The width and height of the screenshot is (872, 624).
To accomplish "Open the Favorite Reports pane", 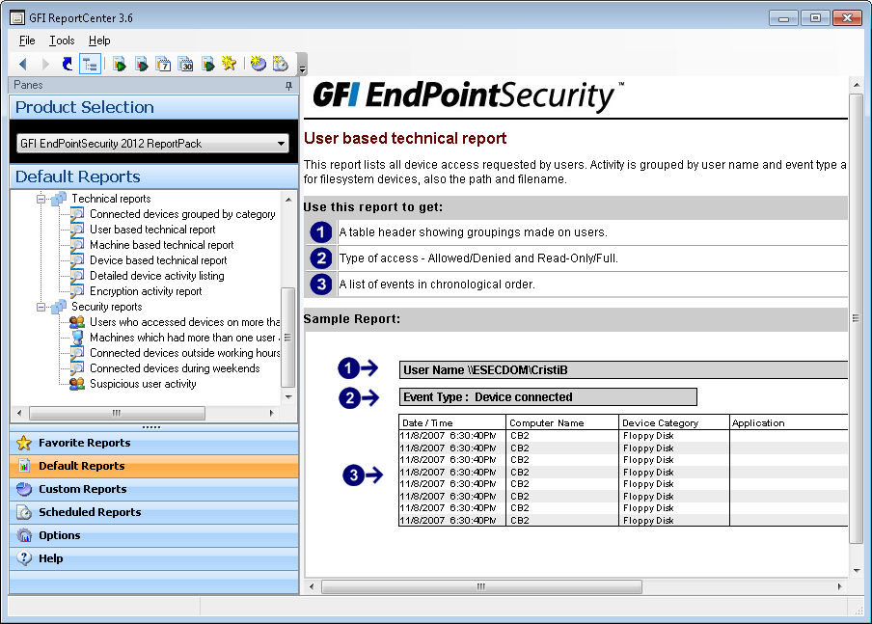I will [84, 443].
